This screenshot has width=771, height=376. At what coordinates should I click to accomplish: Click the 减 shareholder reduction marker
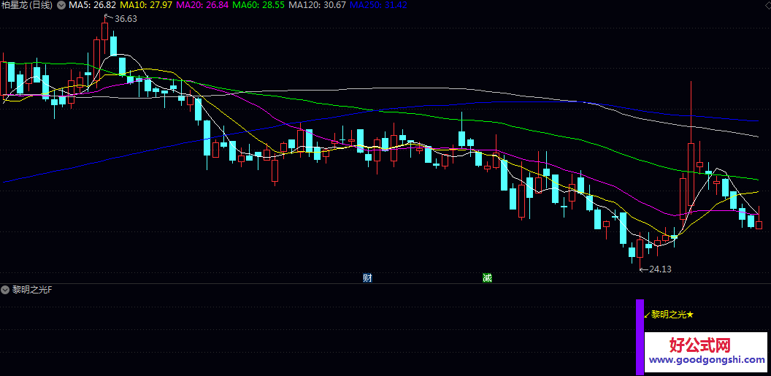tap(487, 277)
